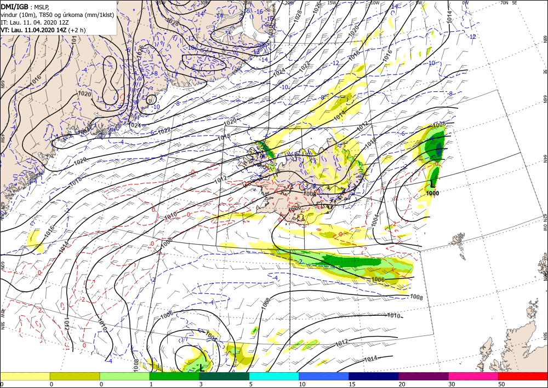
Task: Click the legend value '3'
Action: click(x=201, y=384)
